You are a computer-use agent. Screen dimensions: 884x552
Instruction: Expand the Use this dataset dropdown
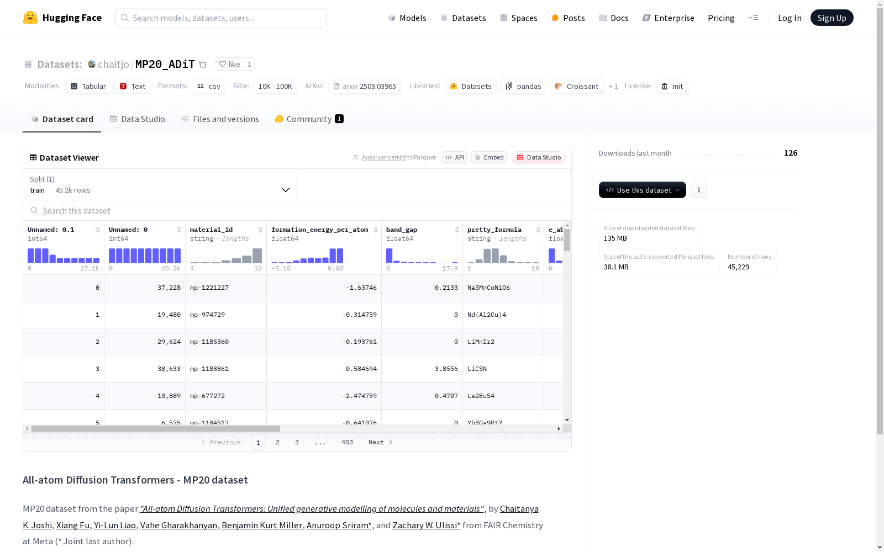643,190
